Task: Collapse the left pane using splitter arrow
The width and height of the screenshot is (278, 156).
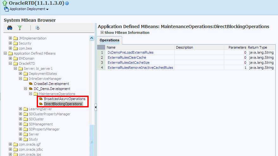Action: 96,107
